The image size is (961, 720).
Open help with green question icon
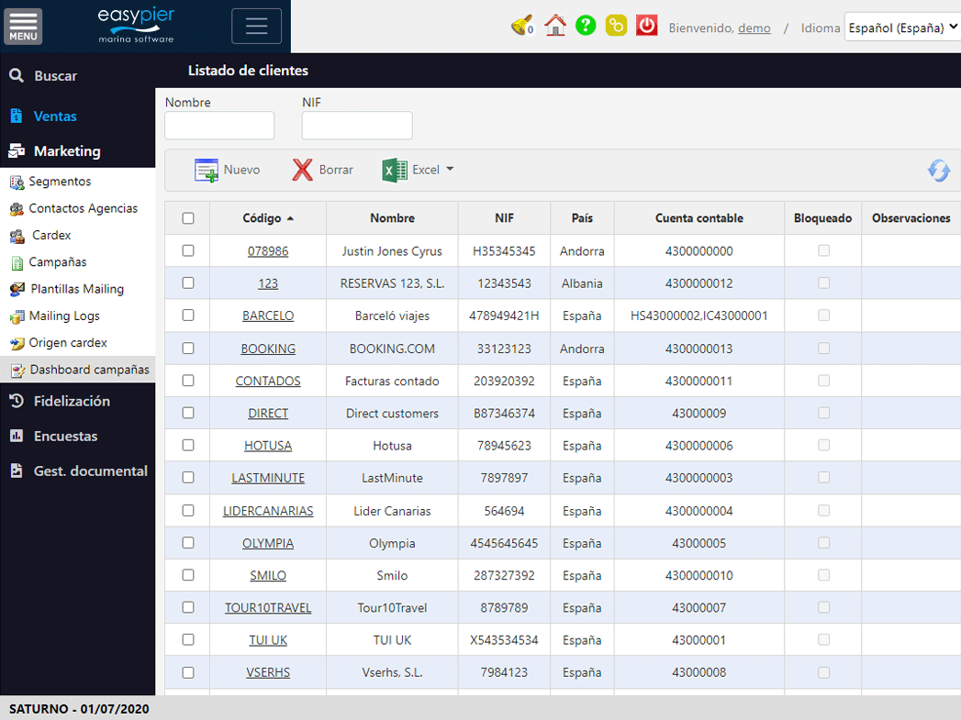pos(586,26)
